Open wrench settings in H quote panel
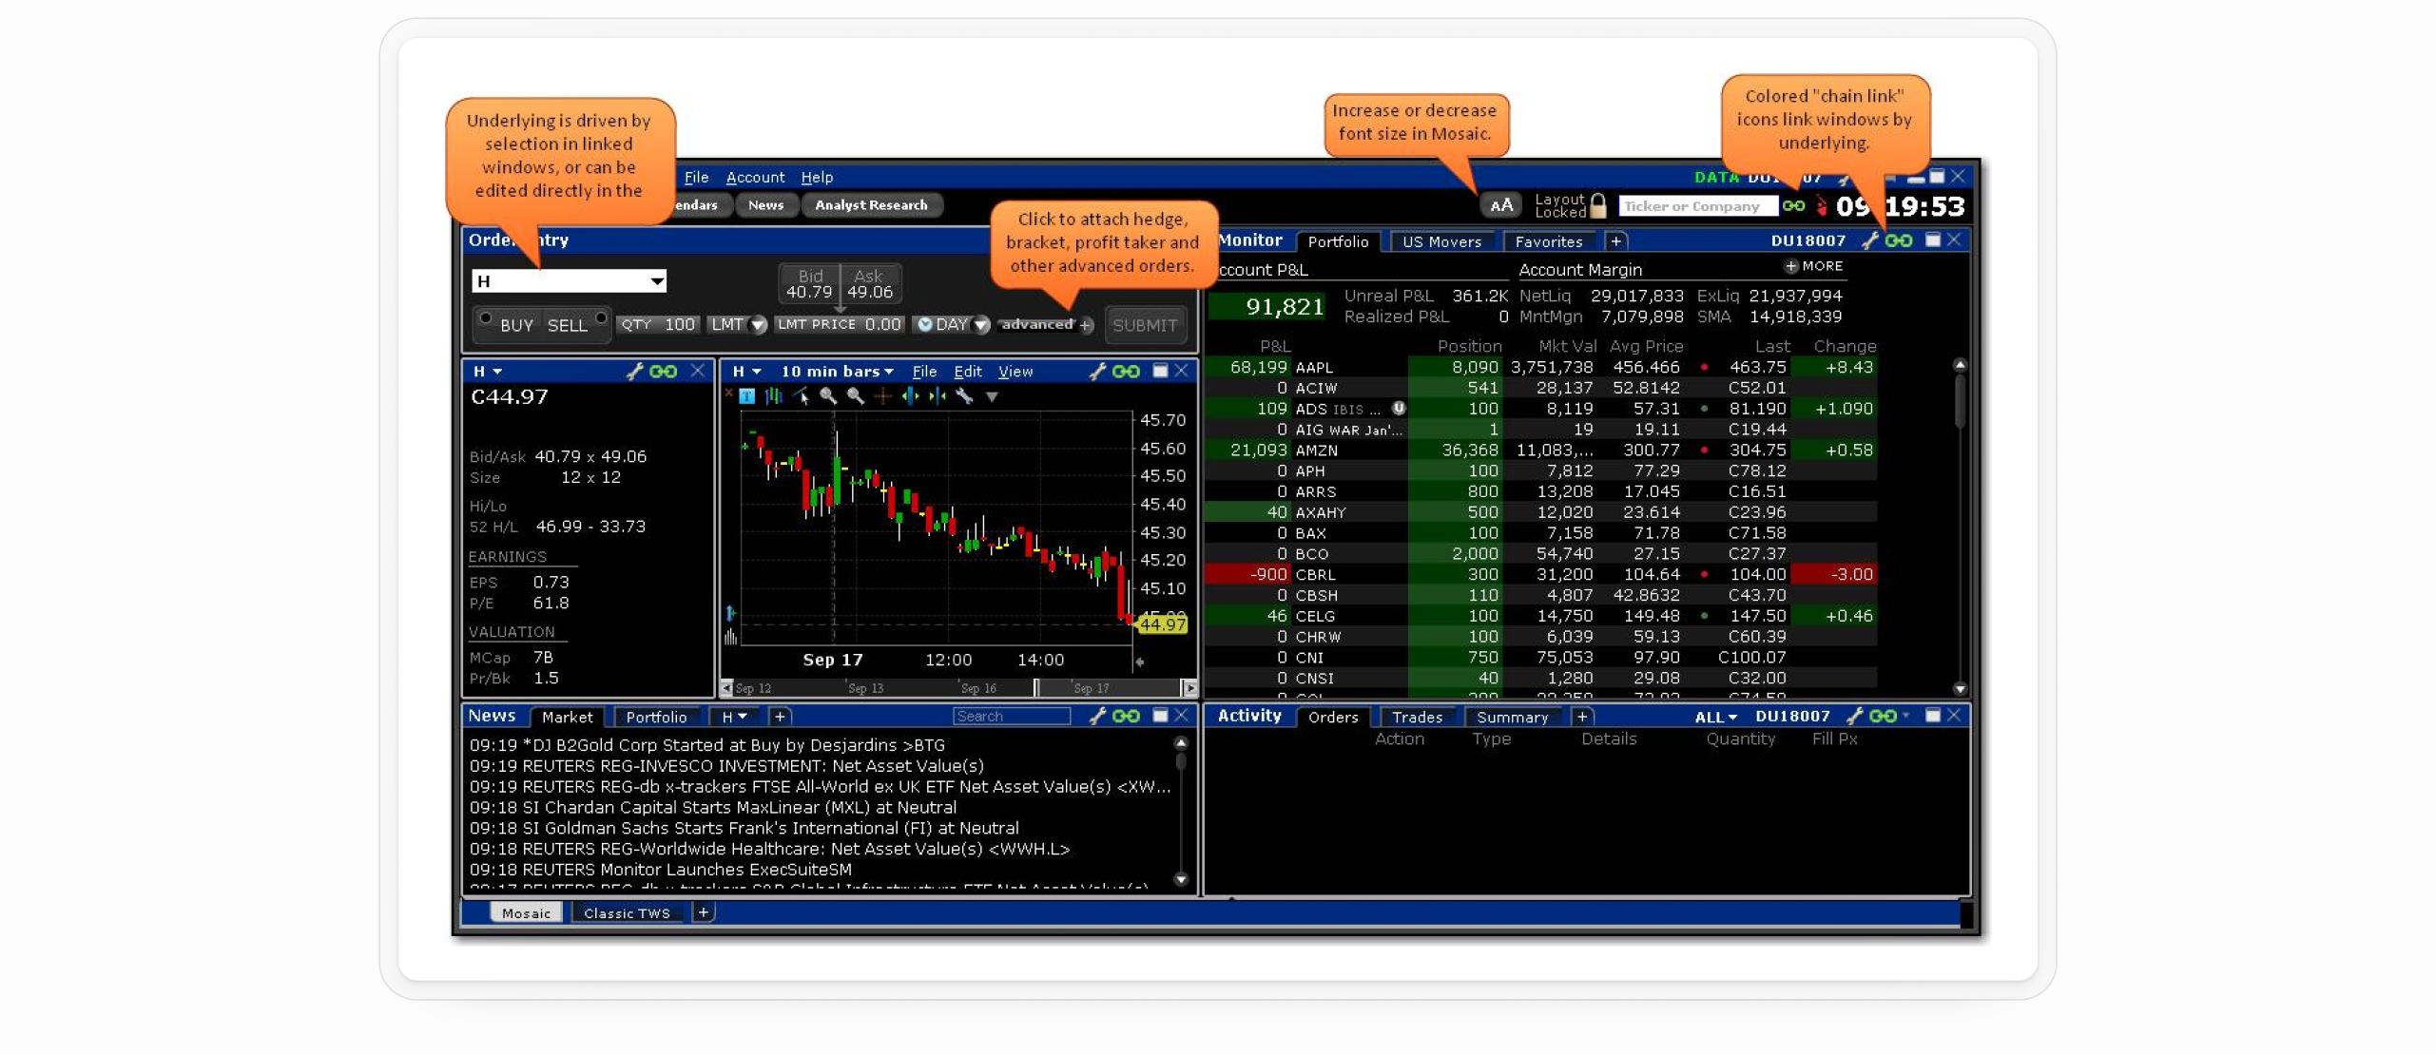 pos(634,372)
